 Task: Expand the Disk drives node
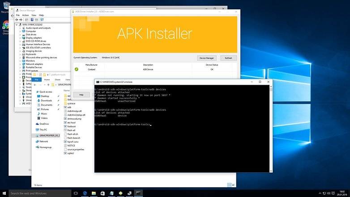[20, 34]
